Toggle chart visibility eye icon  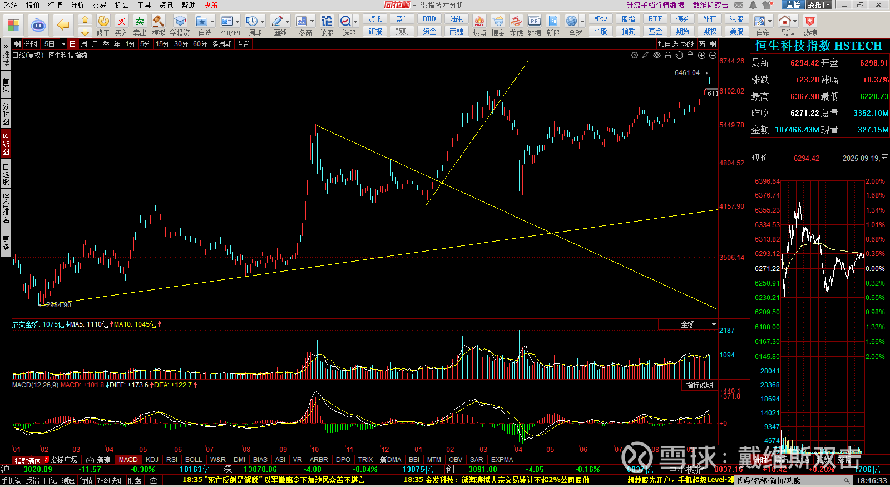click(657, 55)
